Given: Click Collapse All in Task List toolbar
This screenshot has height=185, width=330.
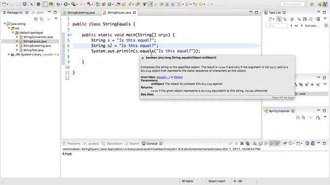Looking at the screenshot, I should pos(311,20).
